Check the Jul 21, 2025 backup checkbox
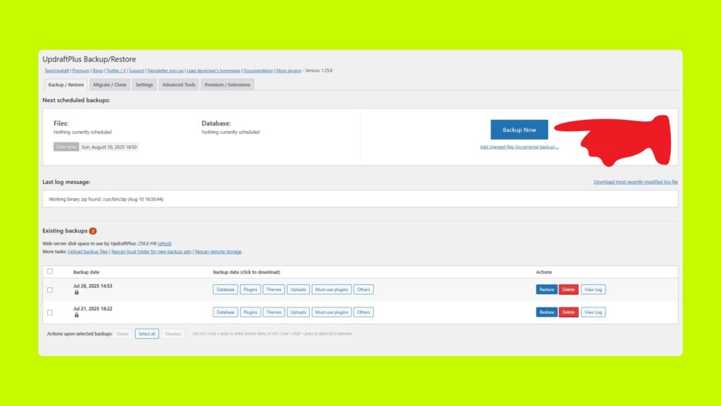The height and width of the screenshot is (406, 721). [49, 312]
